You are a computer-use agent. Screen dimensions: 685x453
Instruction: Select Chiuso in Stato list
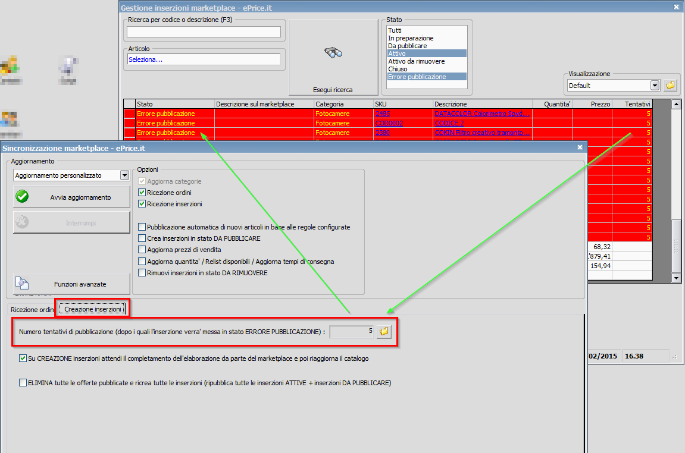pyautogui.click(x=427, y=69)
